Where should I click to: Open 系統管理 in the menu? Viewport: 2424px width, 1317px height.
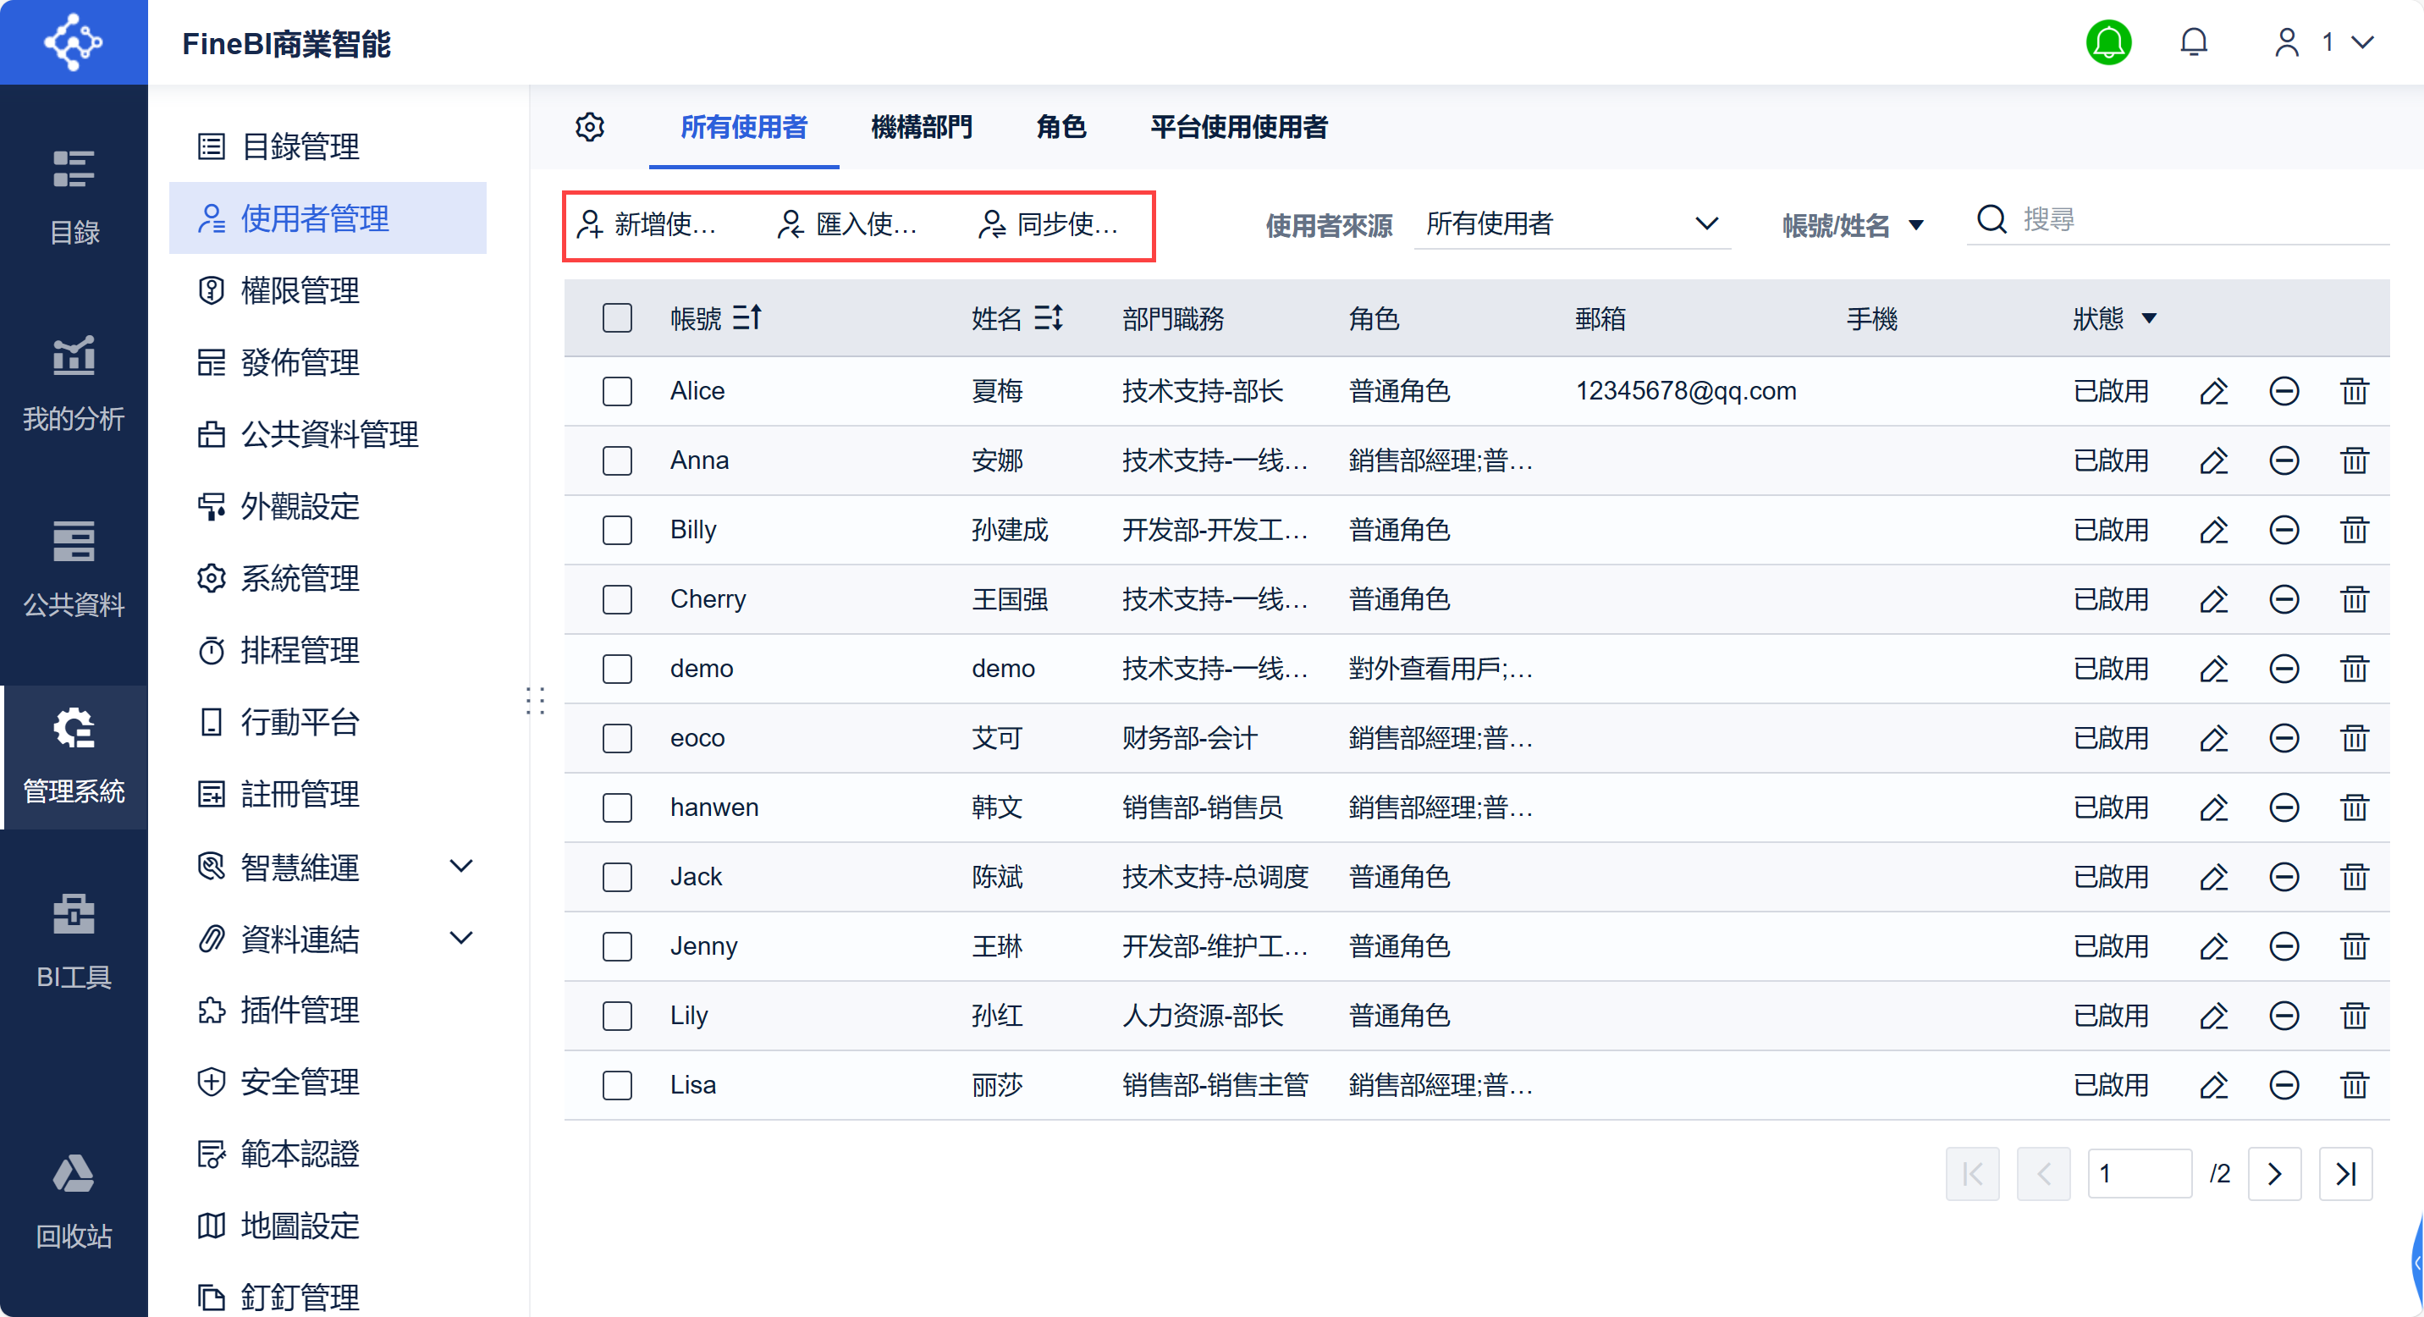[328, 577]
